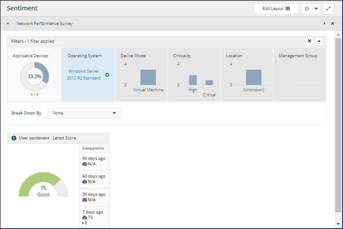Click the Edit Layout button
This screenshot has width=343, height=229.
pyautogui.click(x=276, y=9)
